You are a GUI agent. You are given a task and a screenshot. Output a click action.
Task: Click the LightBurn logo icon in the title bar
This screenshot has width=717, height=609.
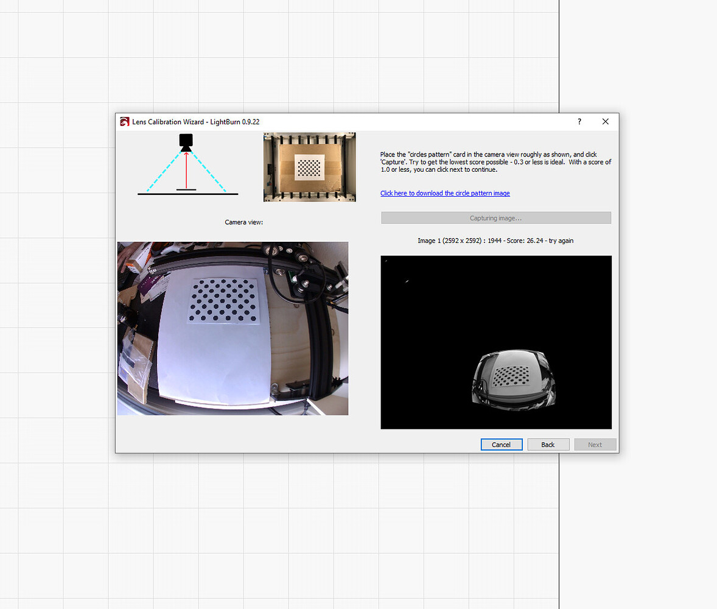(125, 121)
